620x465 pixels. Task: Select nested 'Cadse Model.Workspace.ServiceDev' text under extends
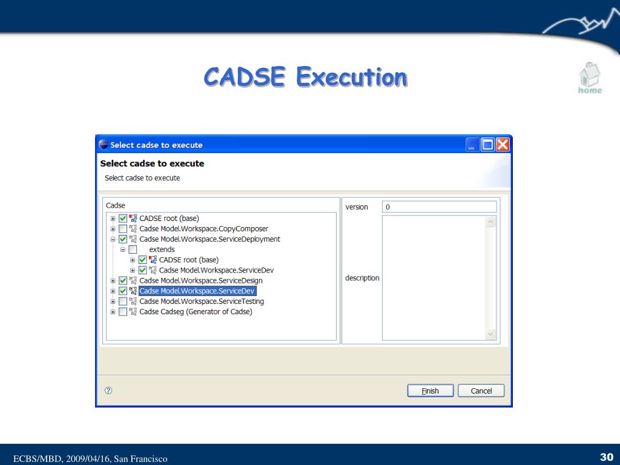point(216,270)
